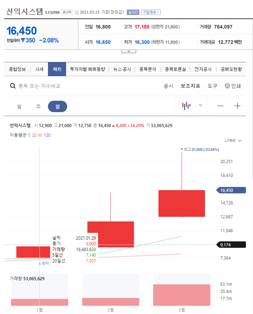Click the March volume bar
This screenshot has height=314, width=253.
[x=182, y=295]
